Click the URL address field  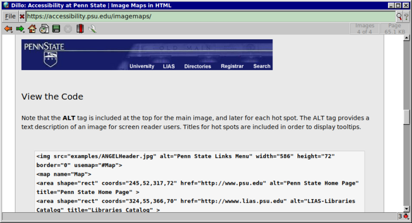(x=211, y=17)
